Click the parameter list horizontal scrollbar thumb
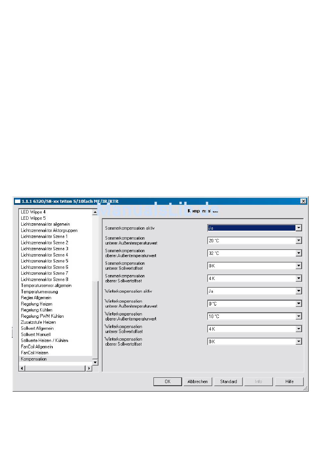This screenshot has height=454, width=315. tap(55, 369)
